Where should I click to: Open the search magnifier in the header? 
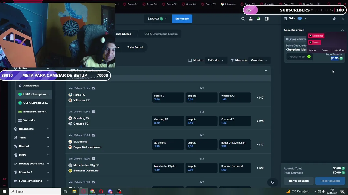pyautogui.click(x=243, y=19)
